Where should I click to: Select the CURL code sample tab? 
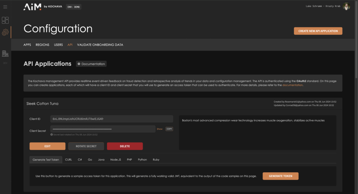click(x=69, y=160)
